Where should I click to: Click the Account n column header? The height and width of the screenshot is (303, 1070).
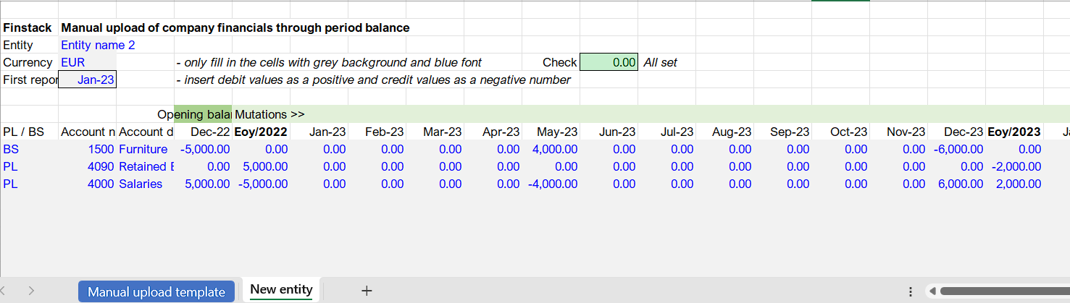pyautogui.click(x=87, y=132)
